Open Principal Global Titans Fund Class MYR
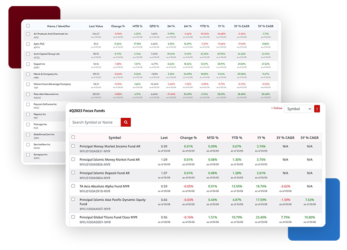This screenshot has height=250, width=347. [x=108, y=217]
